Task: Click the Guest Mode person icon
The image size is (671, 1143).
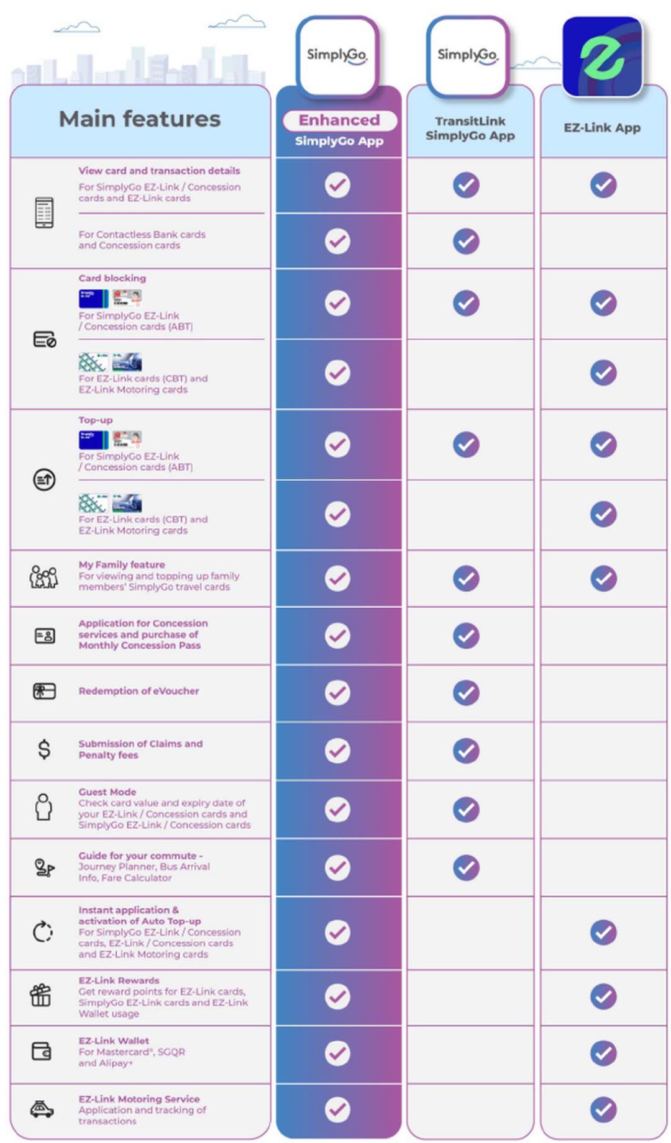Action: click(x=43, y=806)
